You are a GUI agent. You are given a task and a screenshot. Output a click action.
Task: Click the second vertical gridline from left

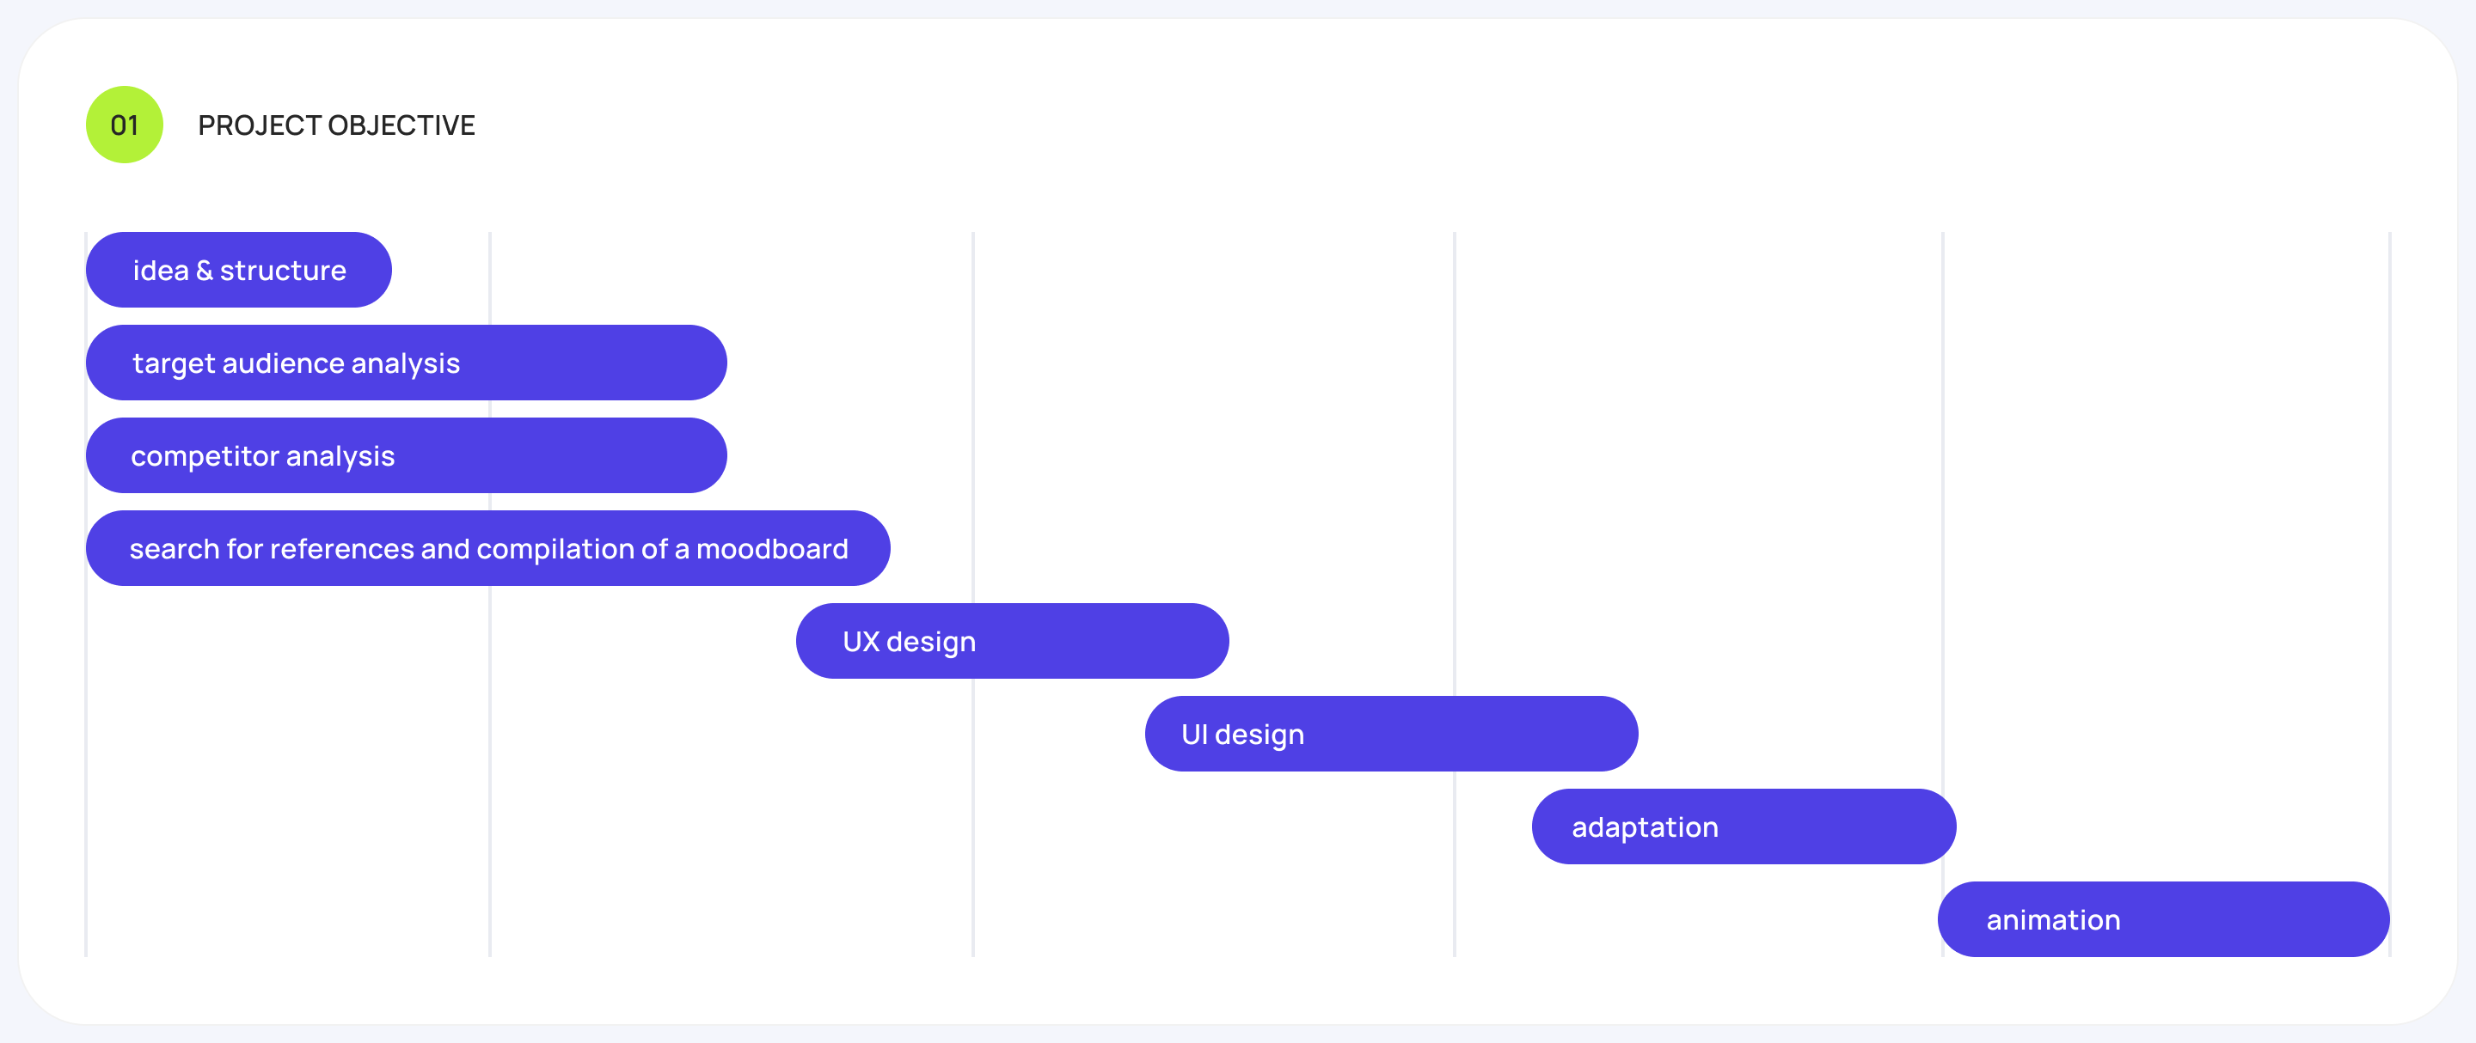click(x=490, y=768)
